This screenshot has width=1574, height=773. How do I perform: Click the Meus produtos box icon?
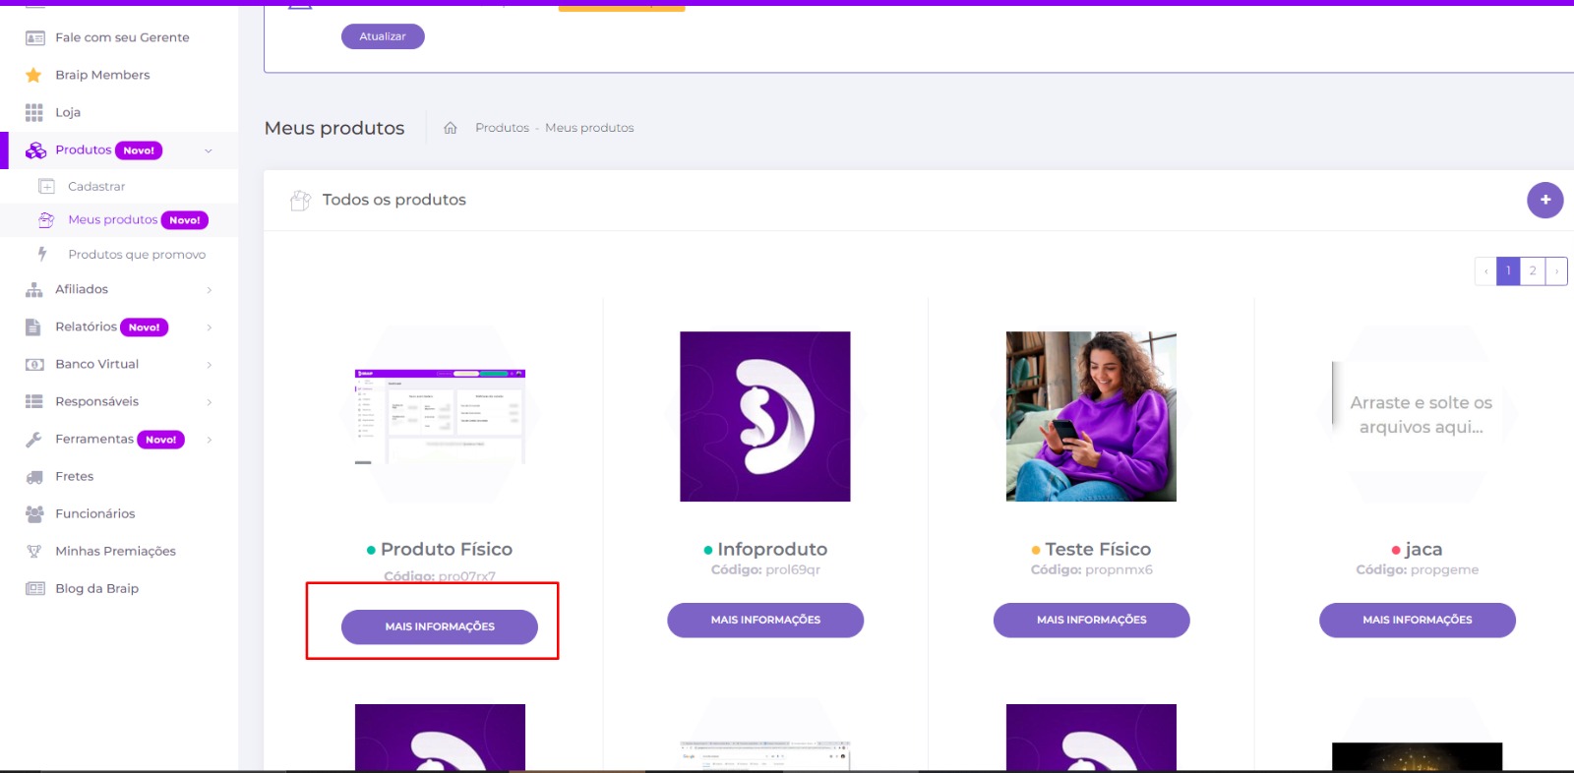(46, 220)
